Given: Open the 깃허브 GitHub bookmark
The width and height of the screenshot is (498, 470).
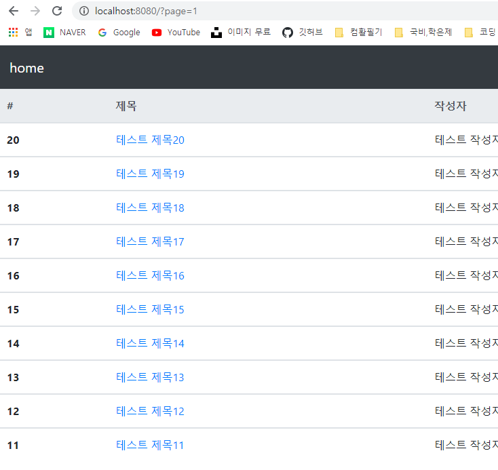Looking at the screenshot, I should point(303,33).
